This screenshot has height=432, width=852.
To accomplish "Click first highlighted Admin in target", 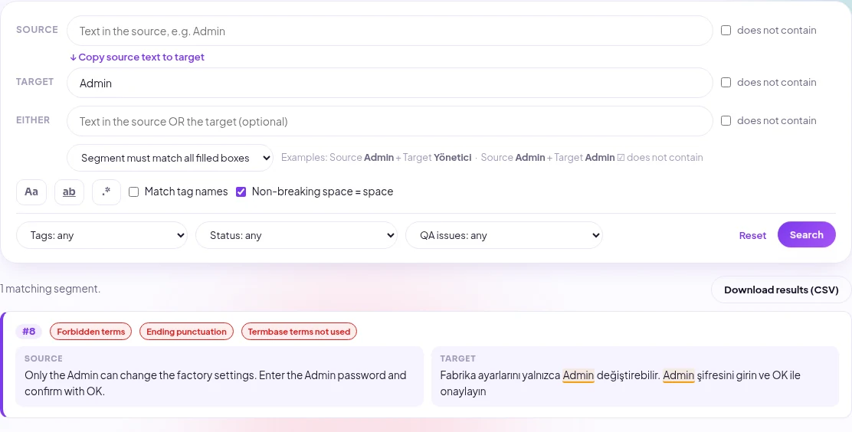I will click(578, 375).
